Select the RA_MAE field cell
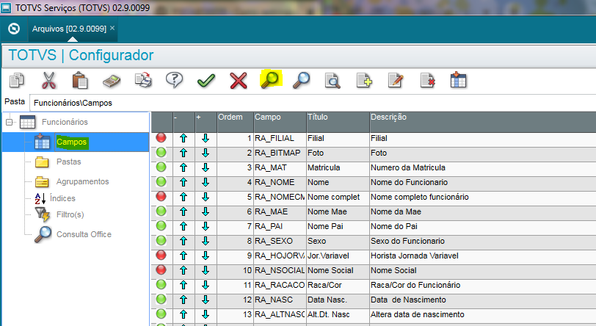Image resolution: width=596 pixels, height=326 pixels. pyautogui.click(x=280, y=211)
